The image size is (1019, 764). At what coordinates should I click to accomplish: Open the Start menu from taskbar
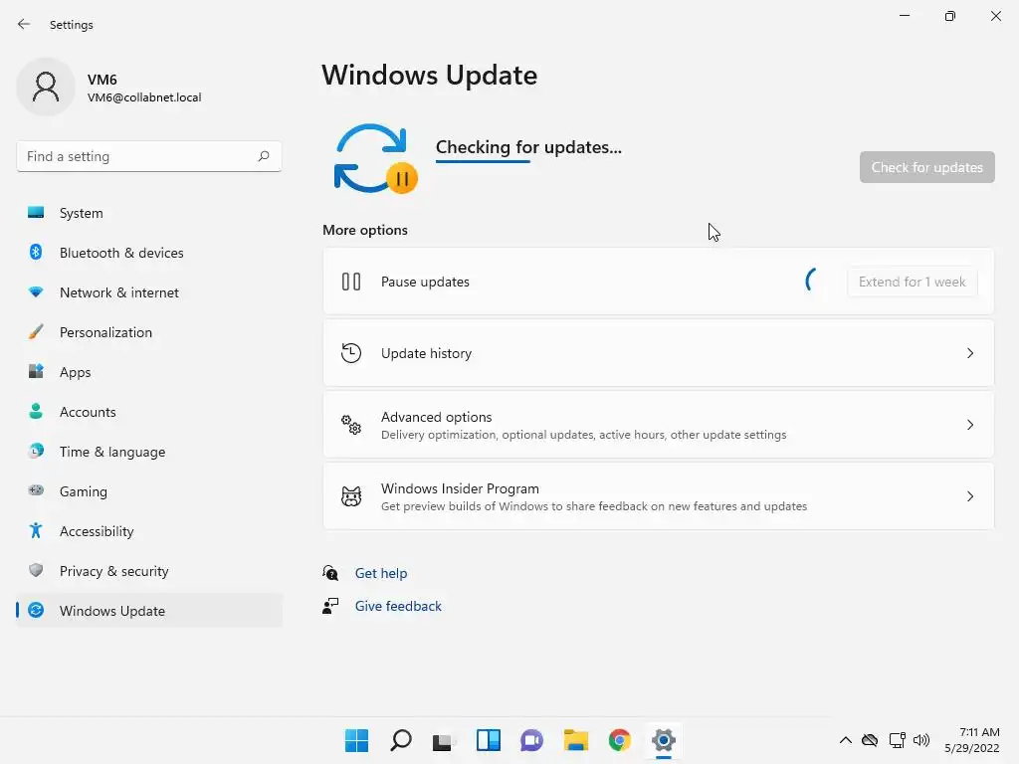coord(356,740)
